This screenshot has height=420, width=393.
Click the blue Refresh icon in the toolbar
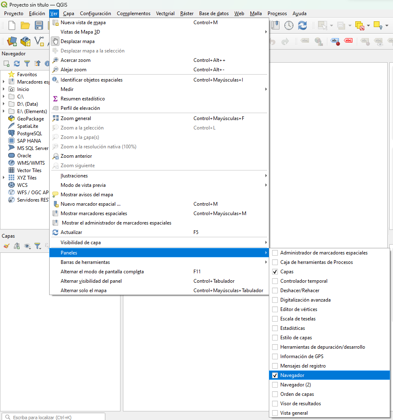point(302,25)
